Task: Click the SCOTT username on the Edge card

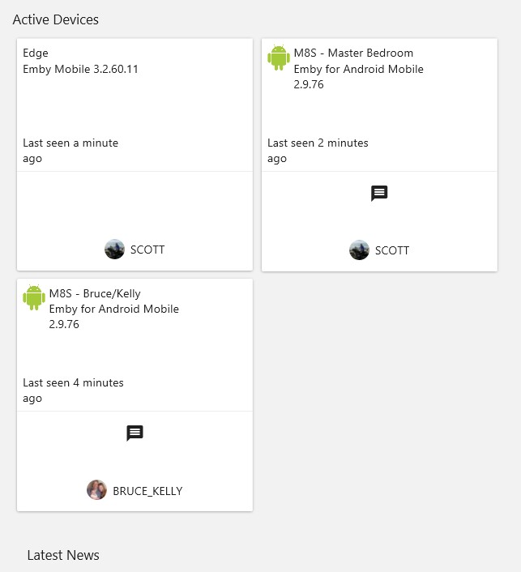Action: [x=147, y=250]
